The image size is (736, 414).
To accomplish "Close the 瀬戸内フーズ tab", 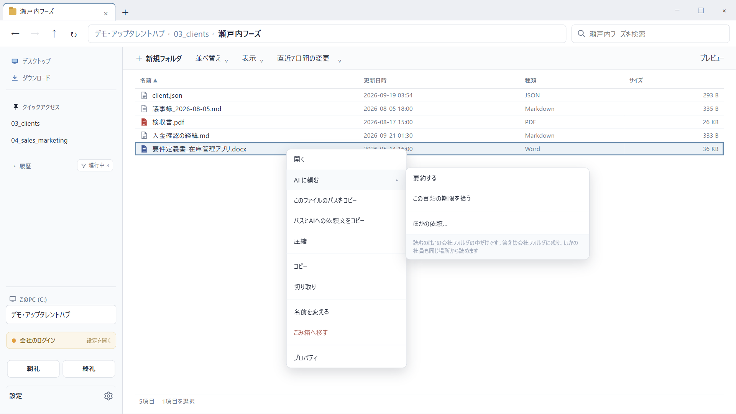I will [x=106, y=13].
